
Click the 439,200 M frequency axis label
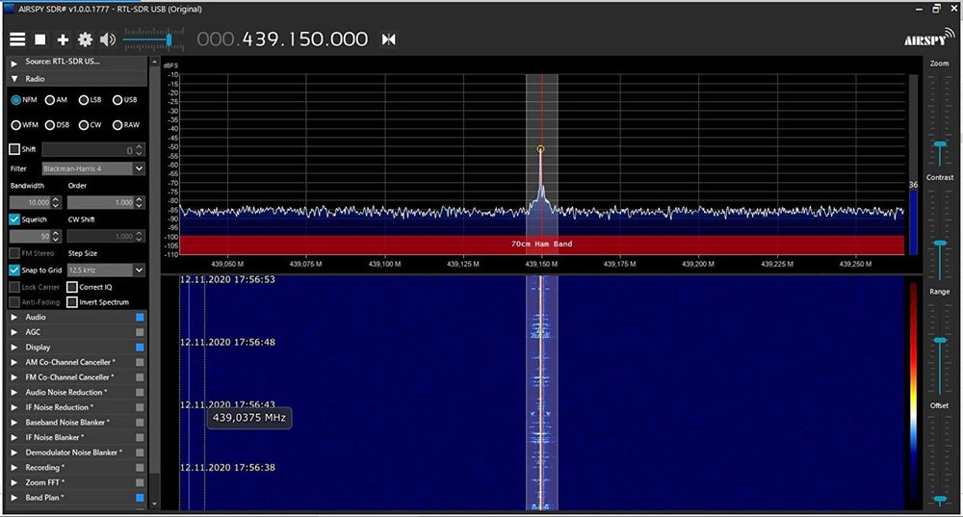point(698,264)
